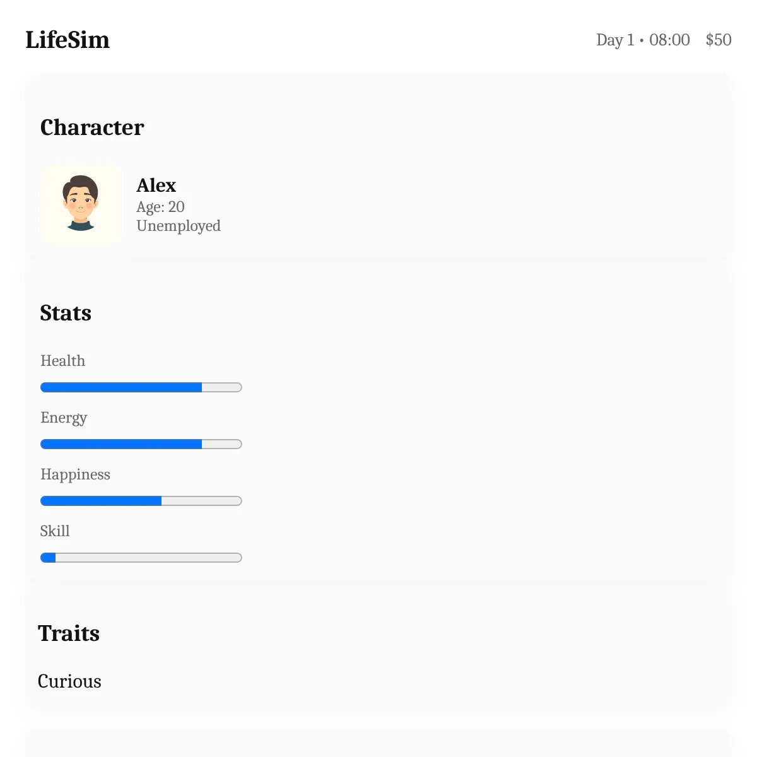Click the Health stat label

pyautogui.click(x=62, y=361)
